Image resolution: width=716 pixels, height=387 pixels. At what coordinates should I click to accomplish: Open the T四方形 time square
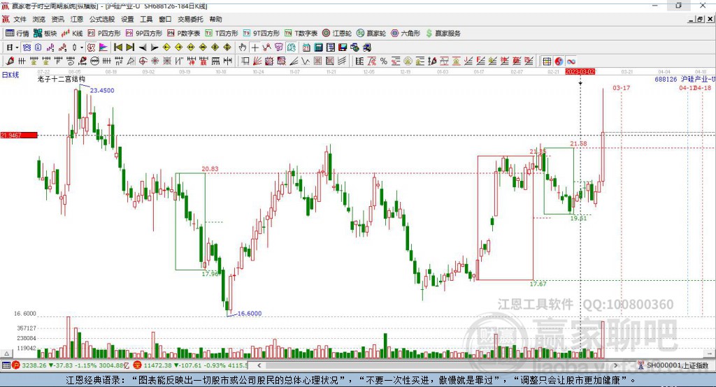222,34
